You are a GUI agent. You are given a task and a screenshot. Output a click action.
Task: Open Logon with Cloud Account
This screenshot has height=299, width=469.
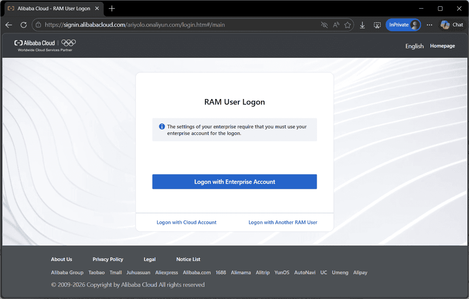pyautogui.click(x=186, y=222)
